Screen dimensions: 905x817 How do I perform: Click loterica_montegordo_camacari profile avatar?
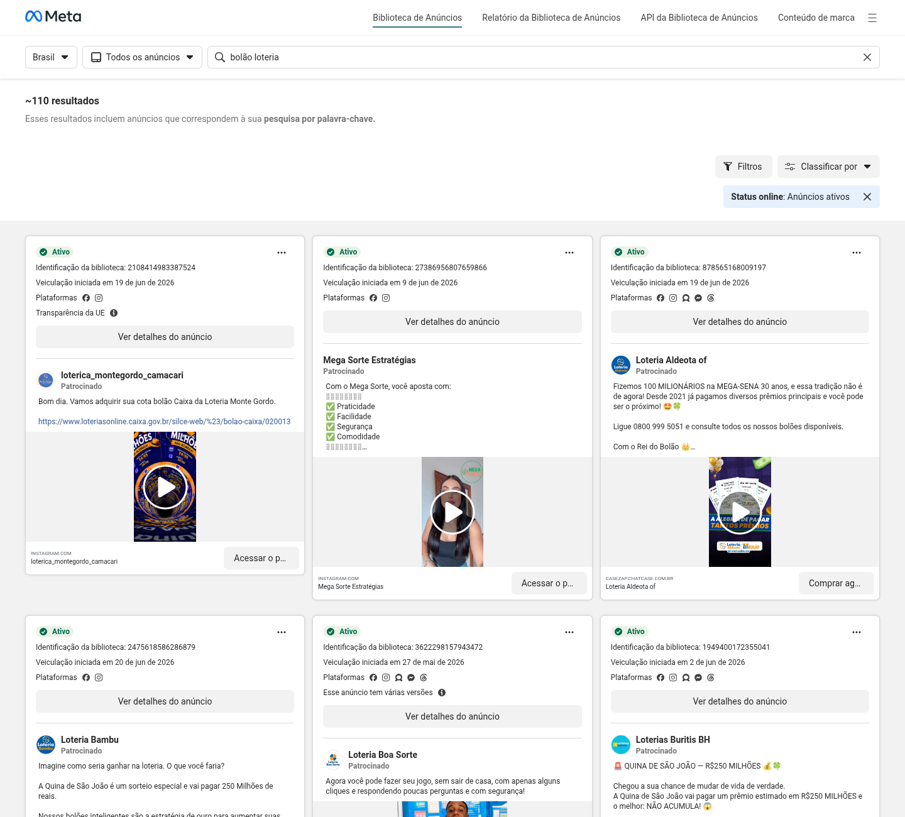coord(46,380)
